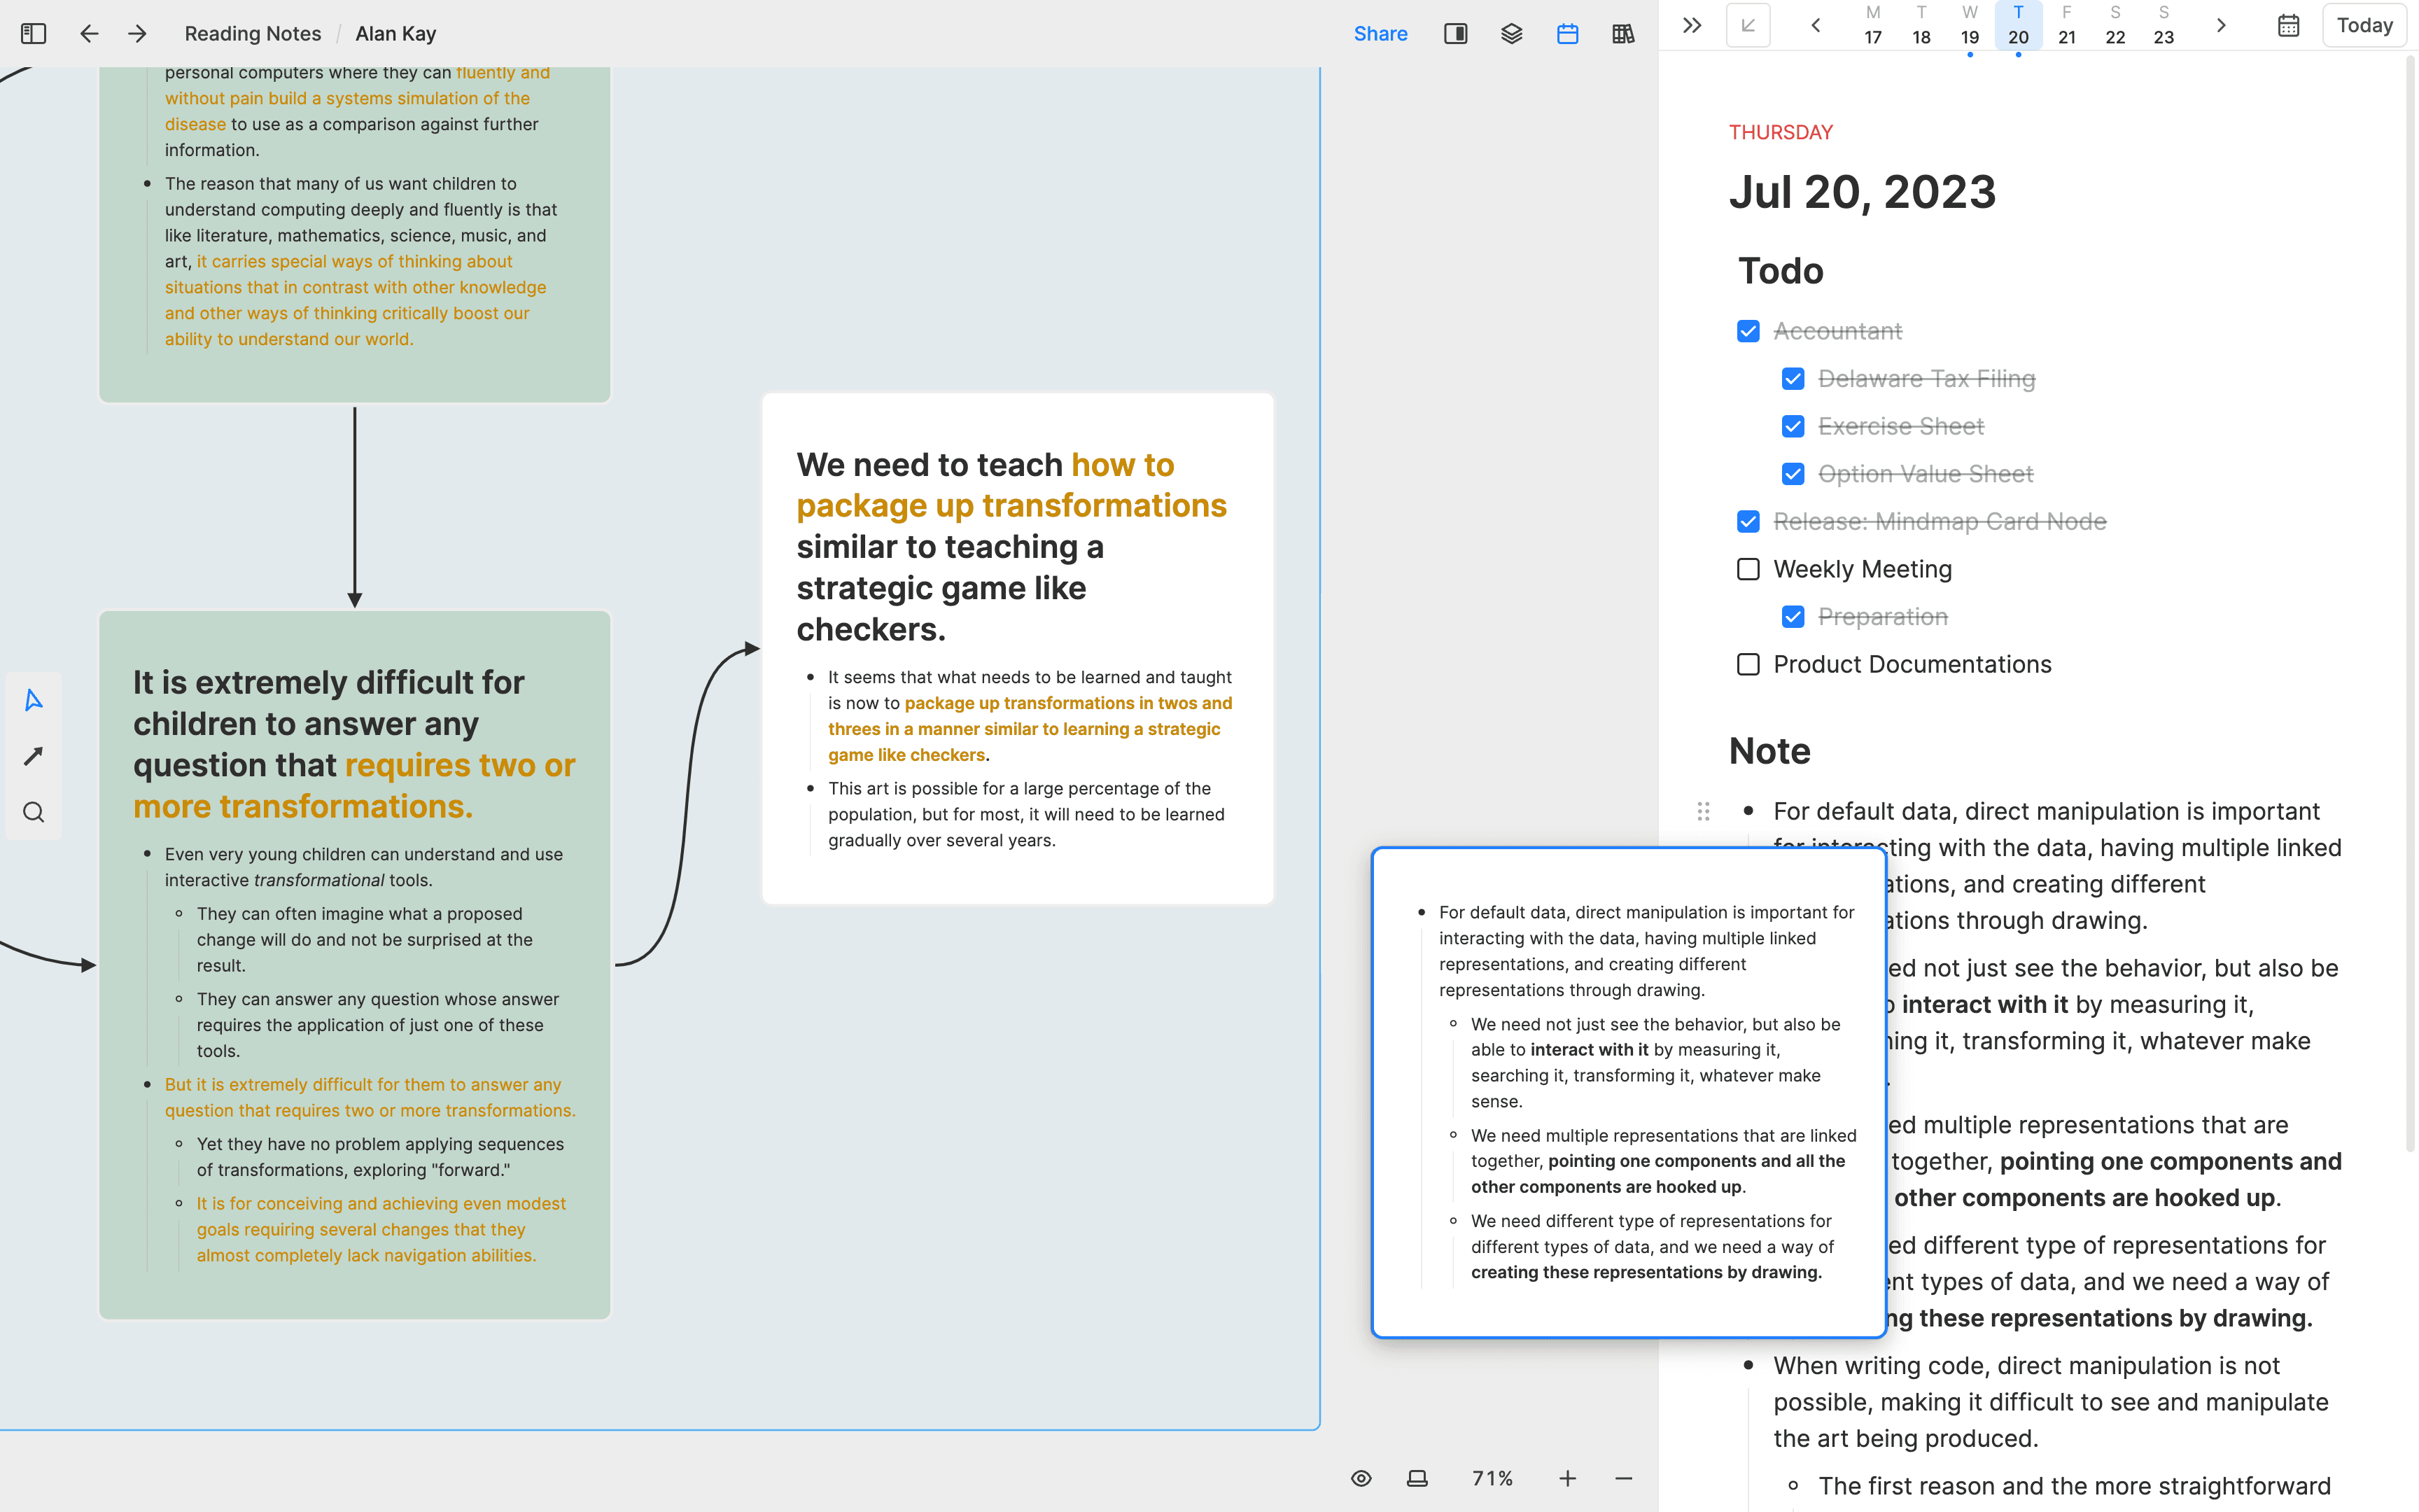The height and width of the screenshot is (1512, 2419).
Task: Click the Todo heading
Action: (1780, 271)
